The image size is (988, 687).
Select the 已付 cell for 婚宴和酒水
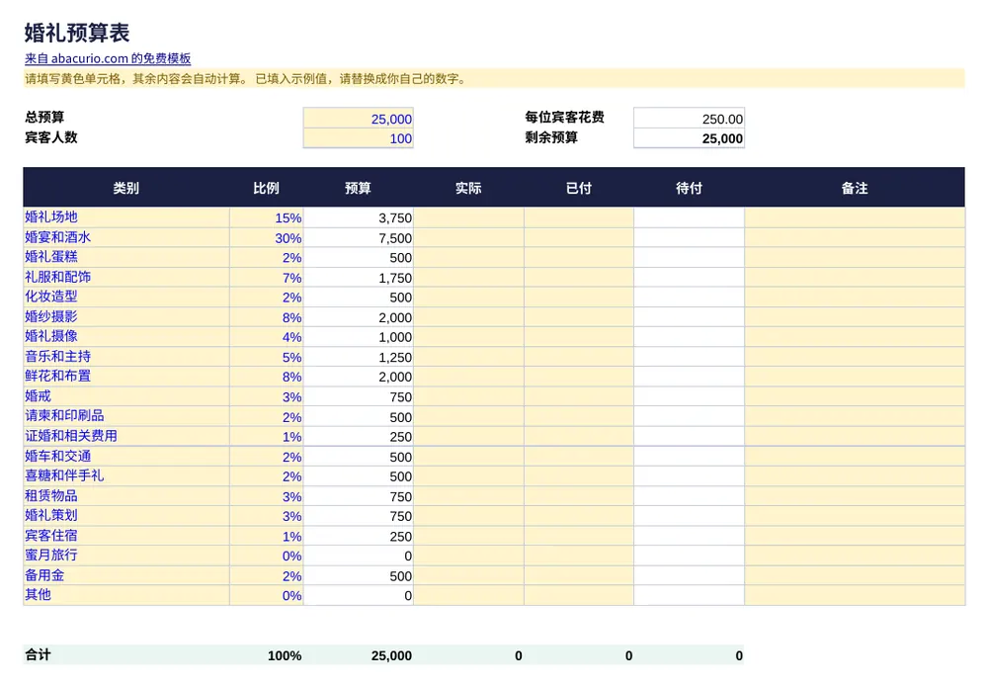tap(578, 237)
